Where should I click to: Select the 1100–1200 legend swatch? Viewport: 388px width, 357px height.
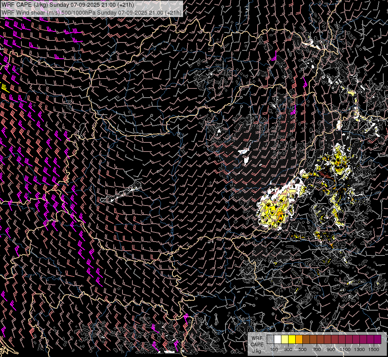[x=349, y=340]
